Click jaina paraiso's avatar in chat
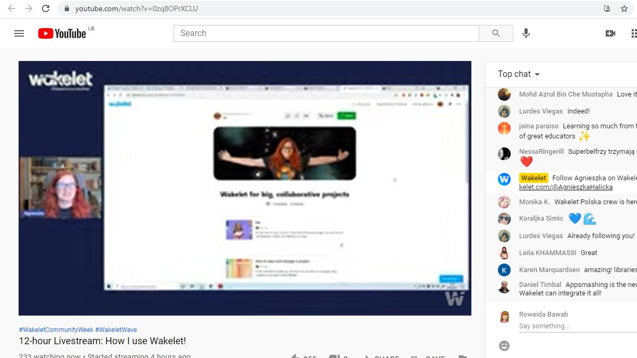The image size is (637, 358). click(x=504, y=128)
